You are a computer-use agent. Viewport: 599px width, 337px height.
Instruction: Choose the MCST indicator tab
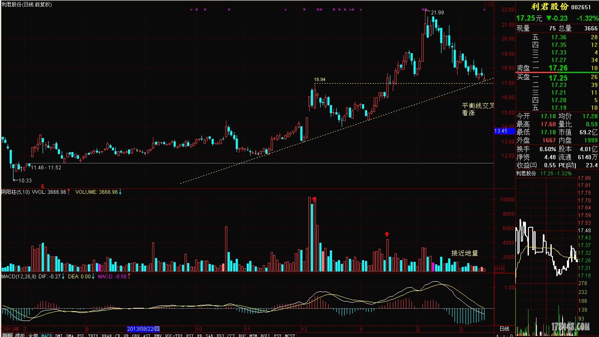pos(290,335)
